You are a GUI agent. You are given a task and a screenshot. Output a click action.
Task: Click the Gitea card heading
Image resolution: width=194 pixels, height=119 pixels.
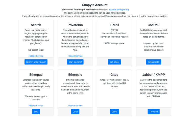click(114, 75)
